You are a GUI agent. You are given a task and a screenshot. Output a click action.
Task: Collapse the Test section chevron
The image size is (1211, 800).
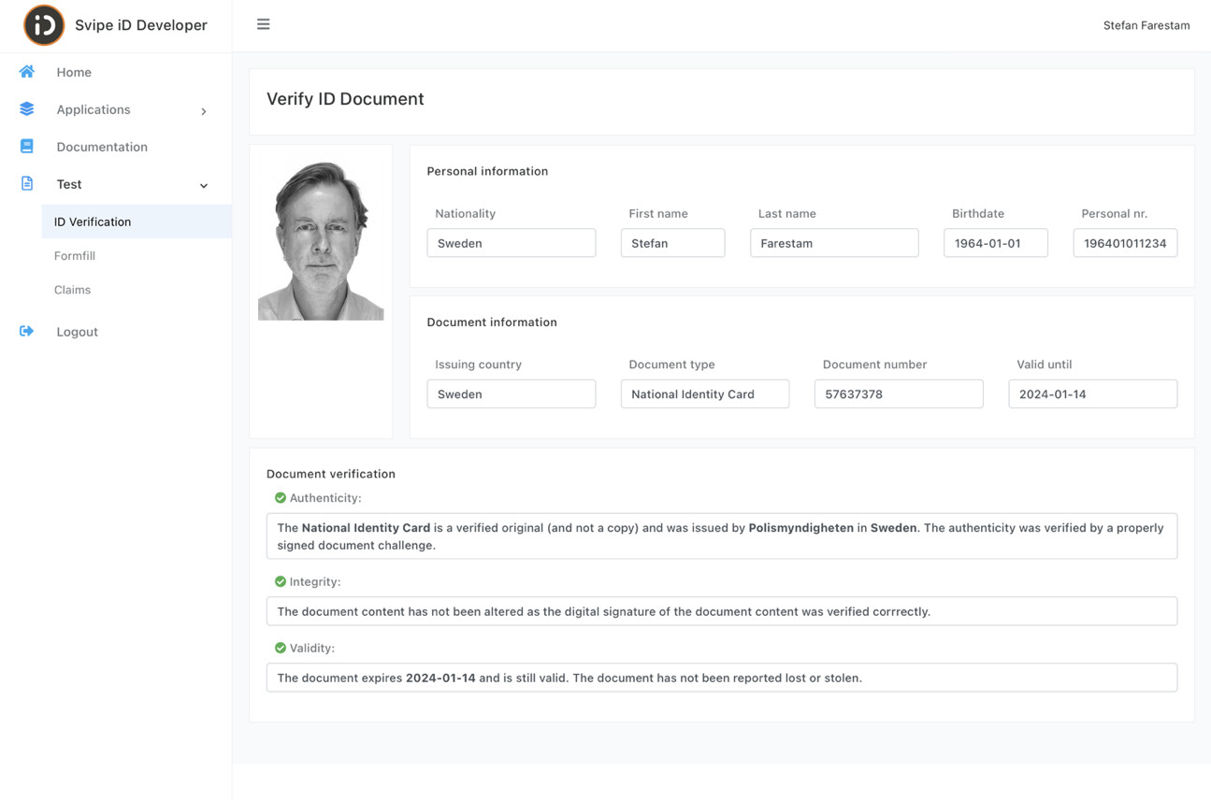coord(203,185)
